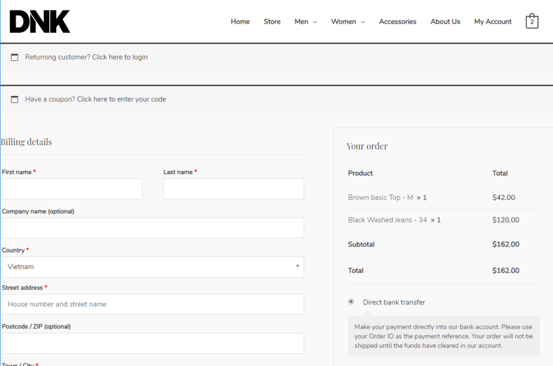The width and height of the screenshot is (553, 366).
Task: Focus the Postcode / ZIP field
Action: tap(153, 343)
